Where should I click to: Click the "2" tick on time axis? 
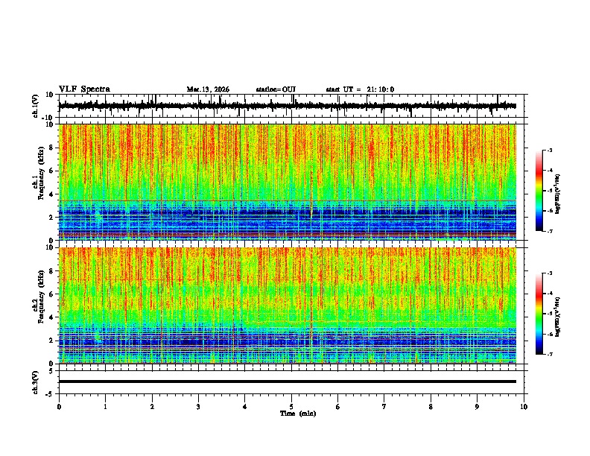152,407
